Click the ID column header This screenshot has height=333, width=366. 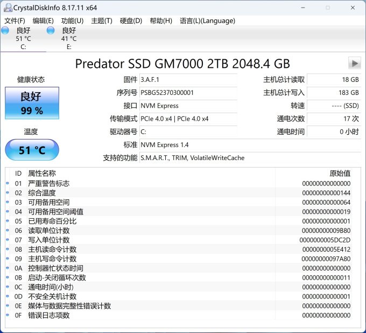click(18, 174)
